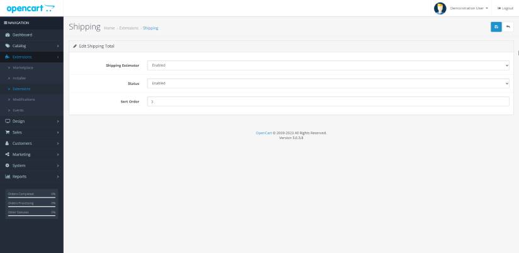Click the blue Save button
This screenshot has width=519, height=253.
[496, 27]
